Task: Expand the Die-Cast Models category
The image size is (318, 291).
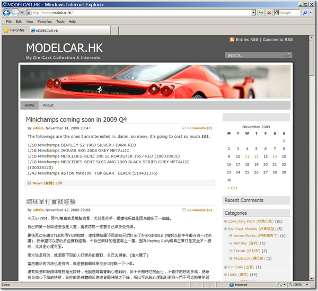Action: pyautogui.click(x=225, y=229)
